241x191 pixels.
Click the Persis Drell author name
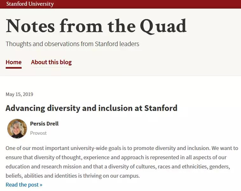click(44, 124)
